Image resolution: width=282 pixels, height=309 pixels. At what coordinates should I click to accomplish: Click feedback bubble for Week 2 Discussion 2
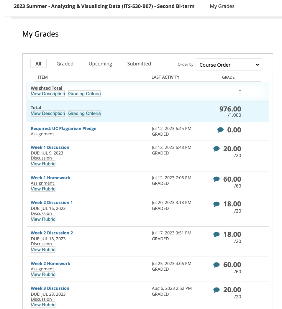[x=217, y=234]
